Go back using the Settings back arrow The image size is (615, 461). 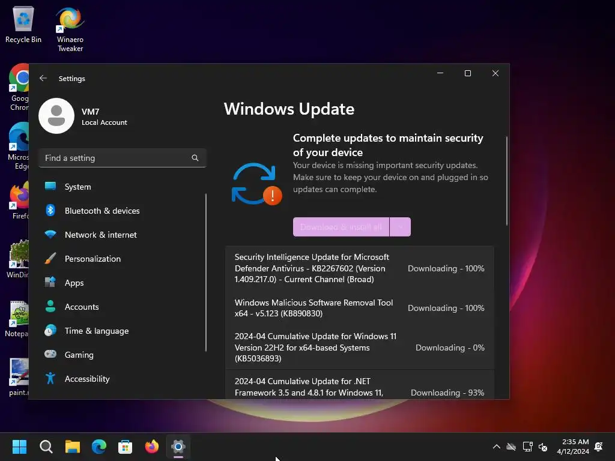coord(43,79)
